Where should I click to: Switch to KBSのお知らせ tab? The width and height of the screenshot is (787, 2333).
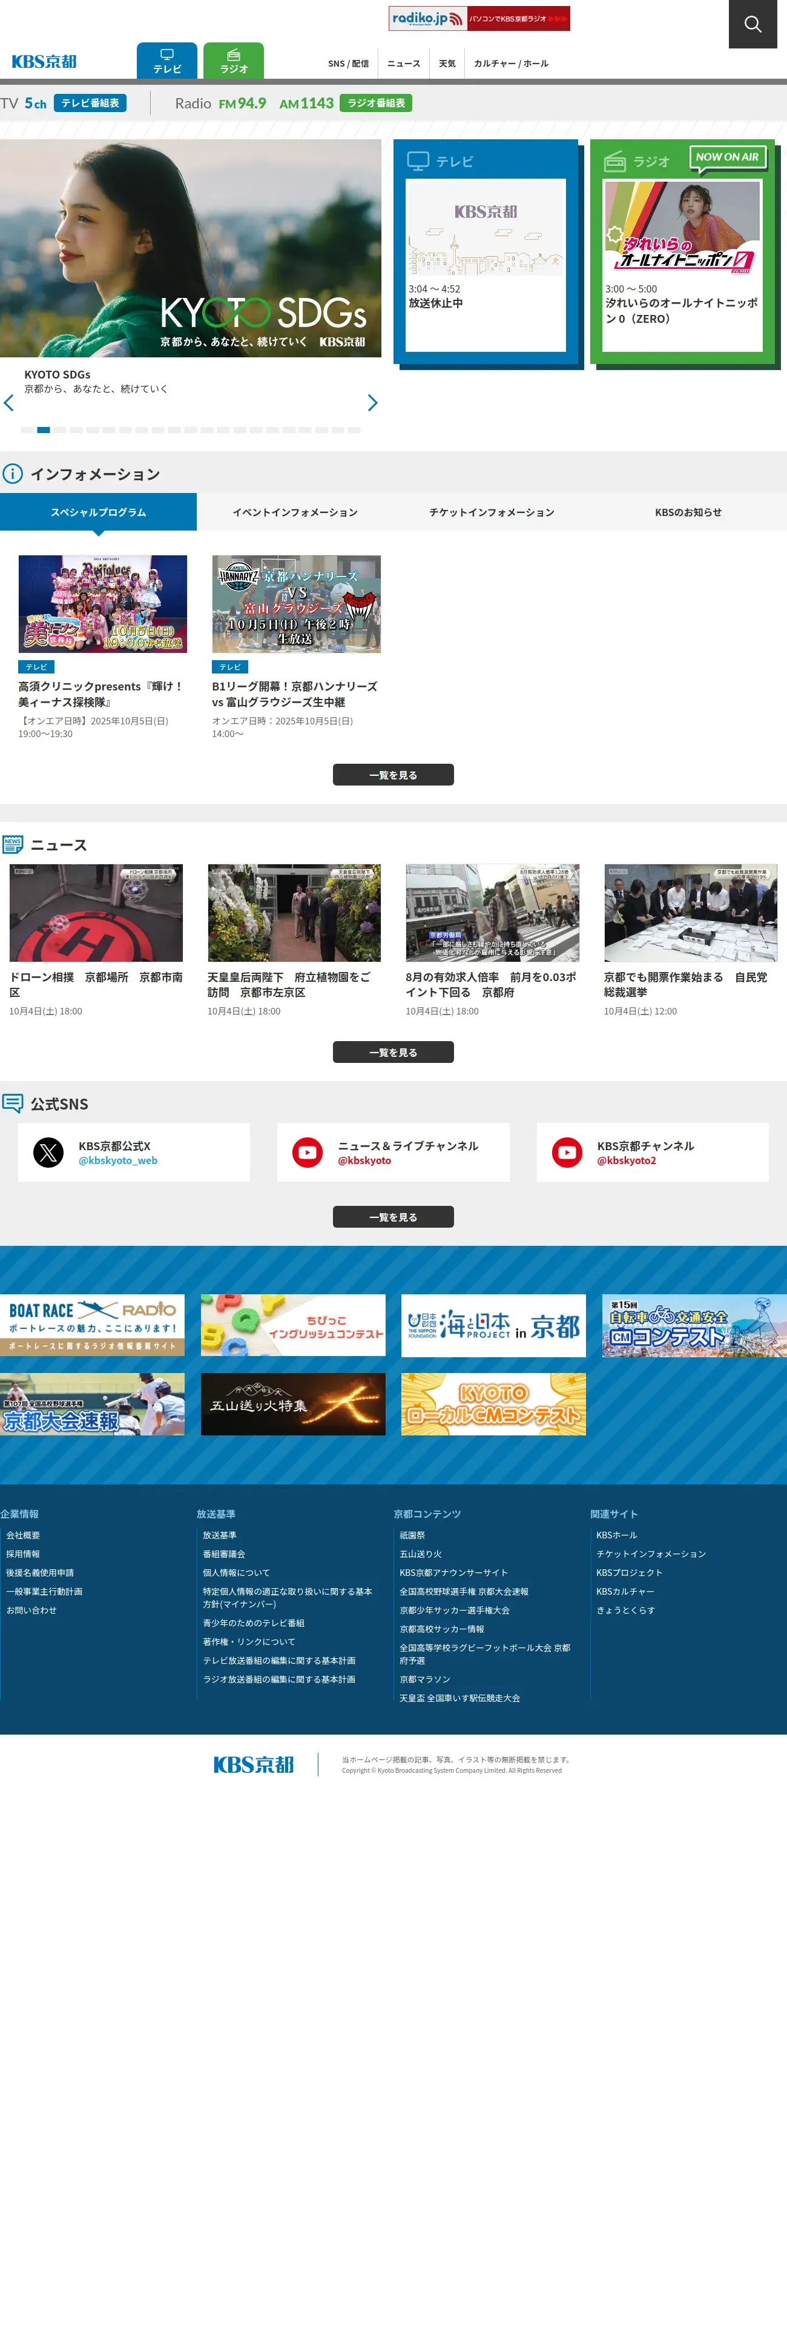[688, 512]
